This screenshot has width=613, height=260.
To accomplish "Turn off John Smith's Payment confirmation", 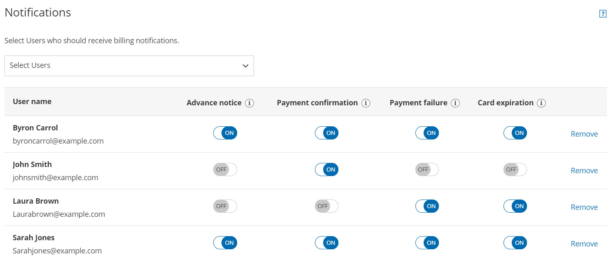I will (x=326, y=169).
